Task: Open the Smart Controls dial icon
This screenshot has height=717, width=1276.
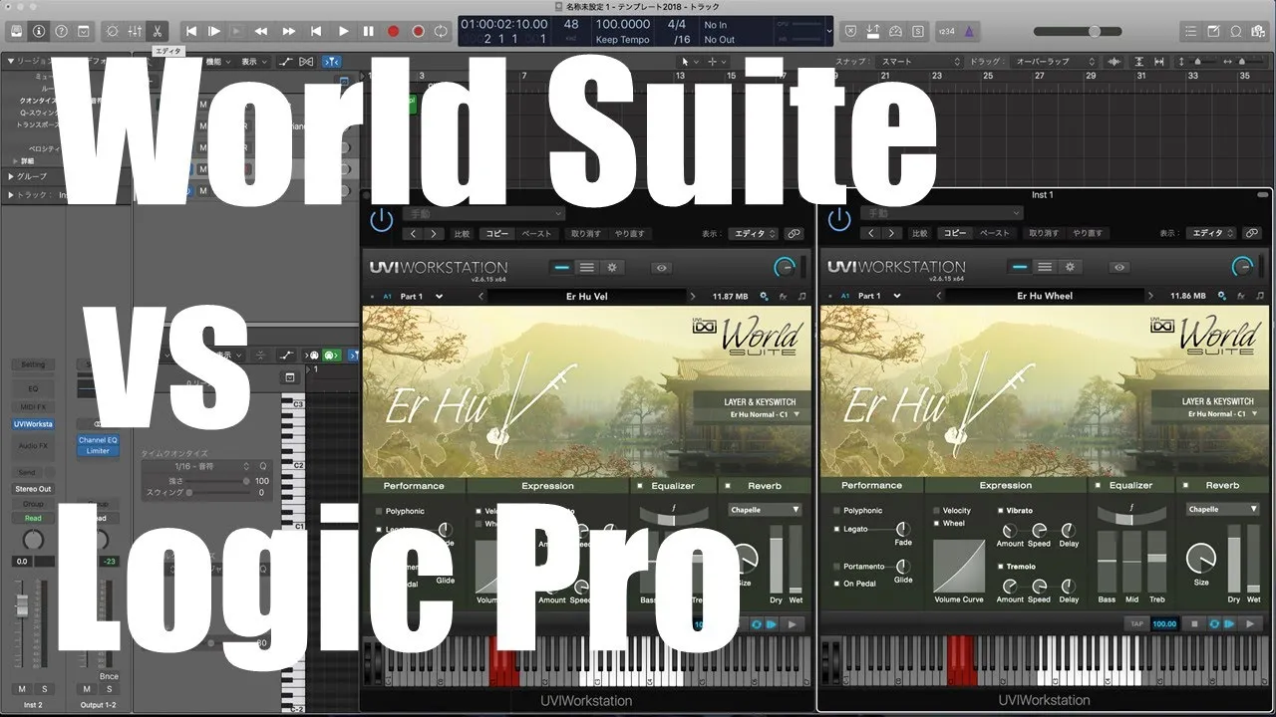Action: click(112, 31)
